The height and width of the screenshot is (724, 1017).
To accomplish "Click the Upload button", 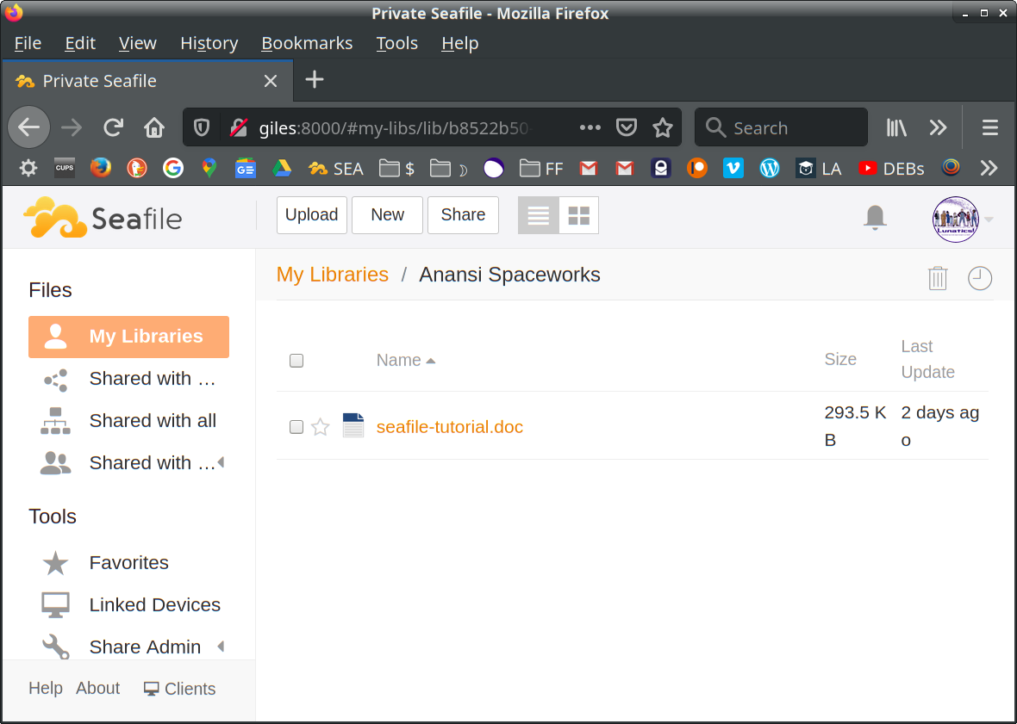I will tap(311, 215).
